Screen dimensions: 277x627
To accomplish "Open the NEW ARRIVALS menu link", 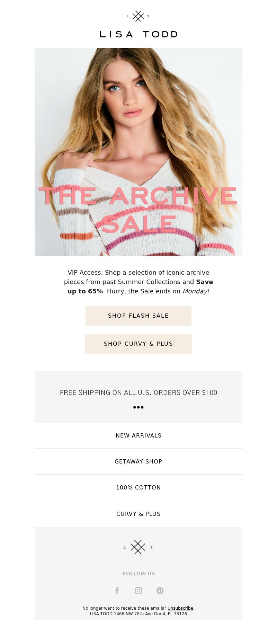I will (x=138, y=435).
